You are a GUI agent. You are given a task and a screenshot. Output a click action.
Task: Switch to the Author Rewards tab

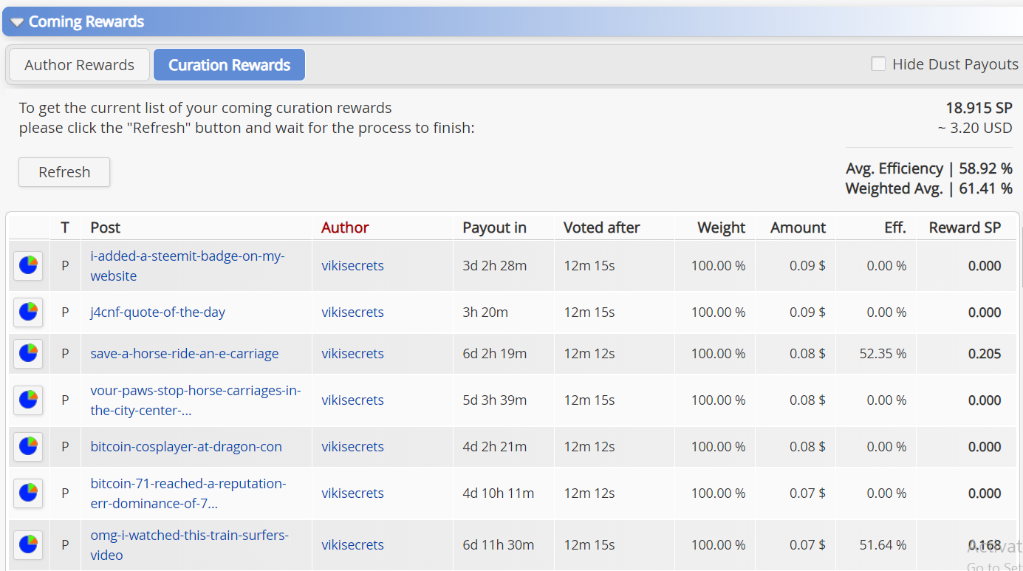click(79, 65)
